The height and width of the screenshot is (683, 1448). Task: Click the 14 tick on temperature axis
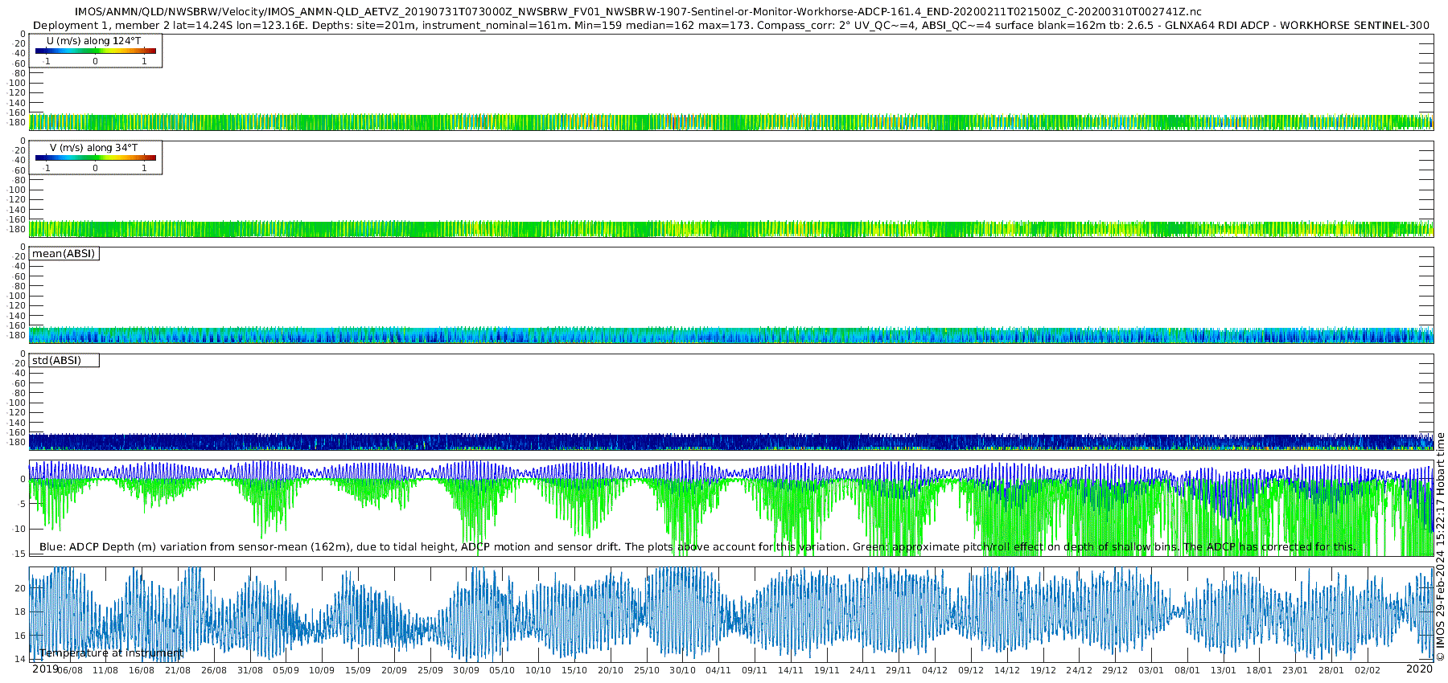coord(20,659)
